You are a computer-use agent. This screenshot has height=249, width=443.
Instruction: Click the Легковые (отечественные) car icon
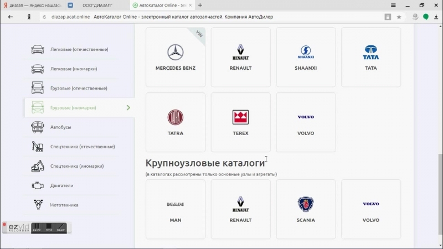click(38, 49)
